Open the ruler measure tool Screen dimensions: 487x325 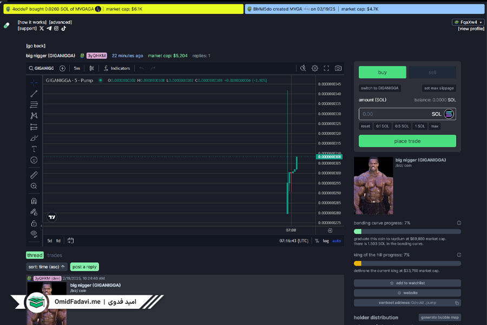(34, 175)
